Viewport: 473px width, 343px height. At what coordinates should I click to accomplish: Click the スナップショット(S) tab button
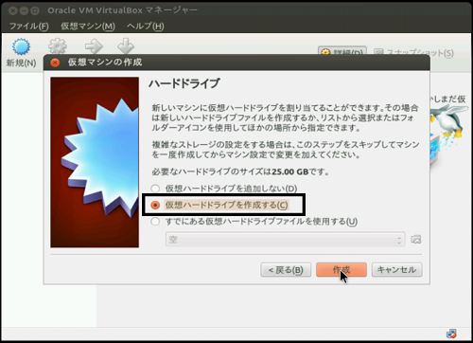point(413,53)
